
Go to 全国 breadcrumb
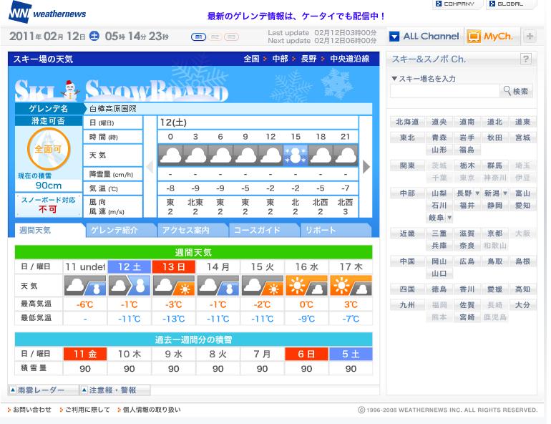click(x=251, y=59)
